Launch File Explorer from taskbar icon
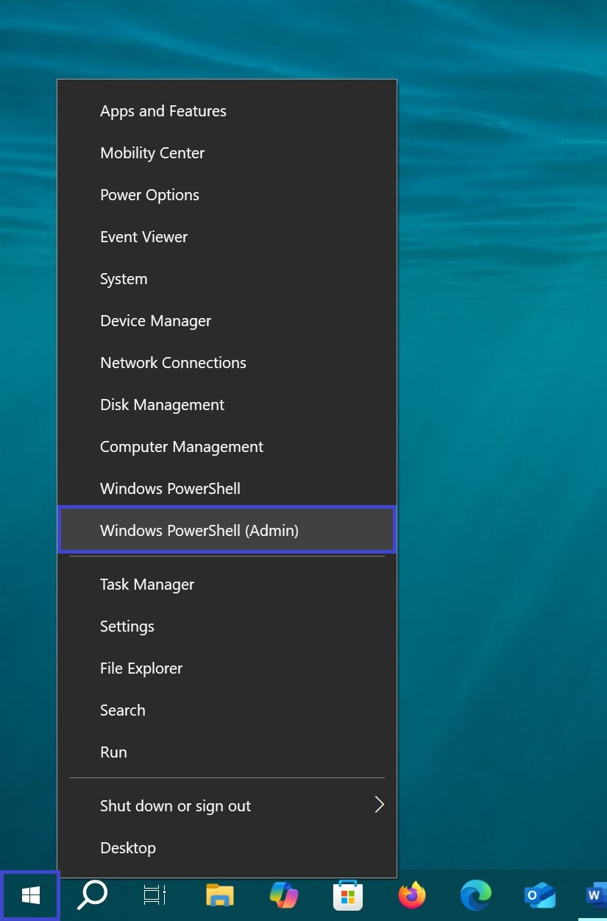This screenshot has height=921, width=607. point(219,895)
